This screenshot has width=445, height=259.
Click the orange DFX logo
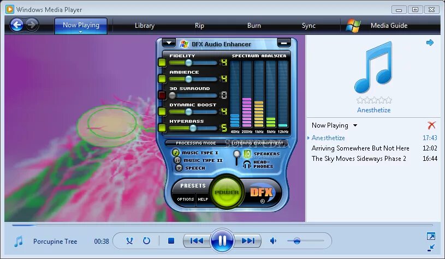coord(261,192)
